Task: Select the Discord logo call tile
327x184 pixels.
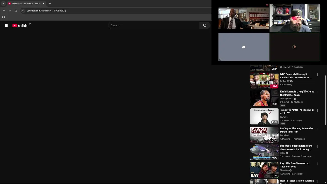Action: click(x=243, y=47)
